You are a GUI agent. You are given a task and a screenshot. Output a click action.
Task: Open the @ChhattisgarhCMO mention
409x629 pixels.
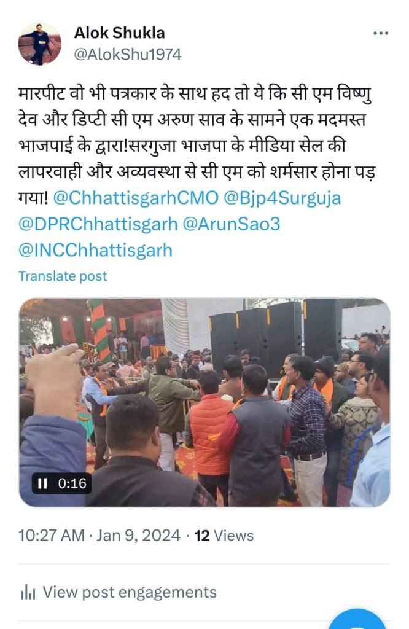[136, 198]
